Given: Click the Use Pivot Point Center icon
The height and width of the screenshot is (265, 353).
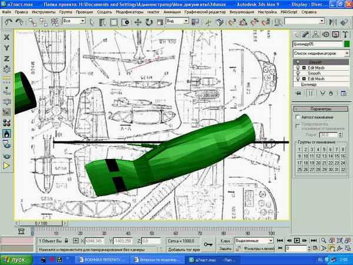Looking at the screenshot, I should (195, 22).
